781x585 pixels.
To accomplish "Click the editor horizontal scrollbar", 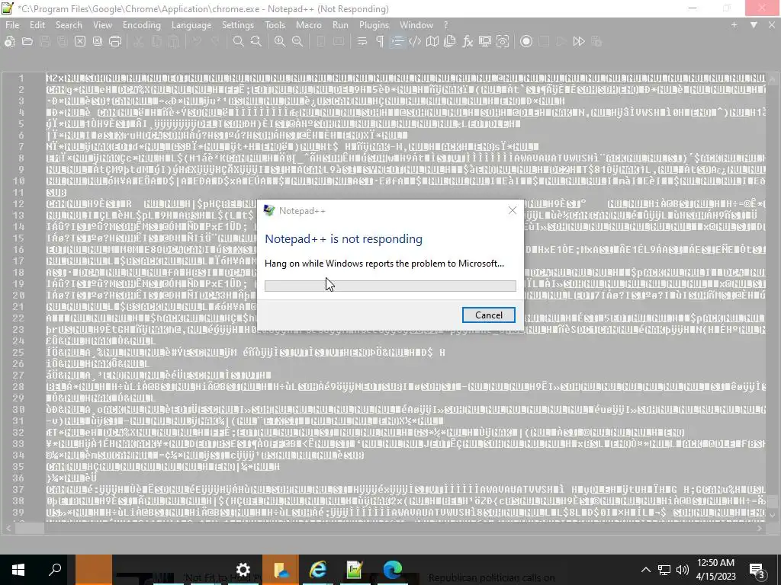I will click(x=384, y=529).
